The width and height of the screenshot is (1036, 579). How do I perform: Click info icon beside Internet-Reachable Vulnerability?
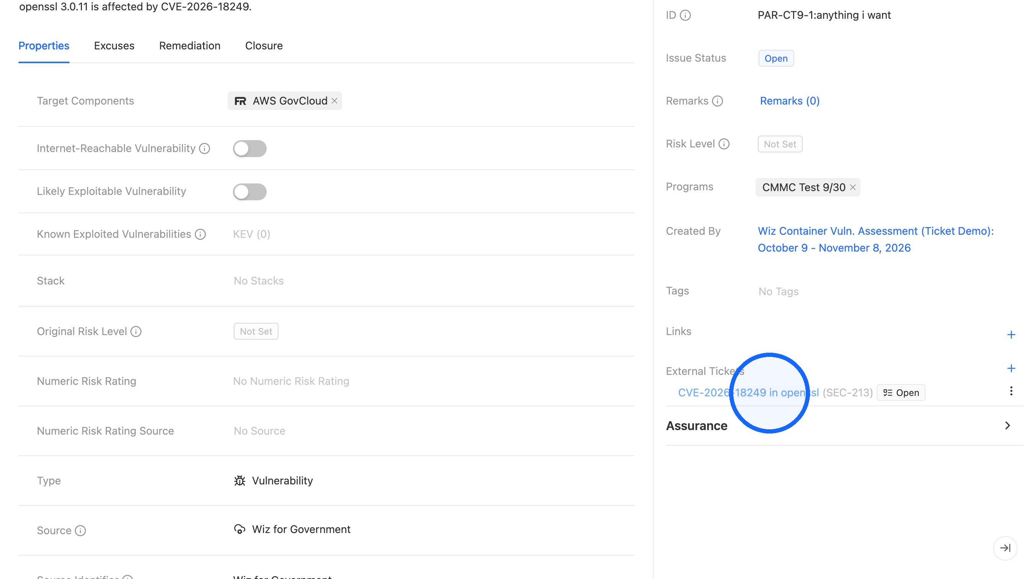(205, 148)
